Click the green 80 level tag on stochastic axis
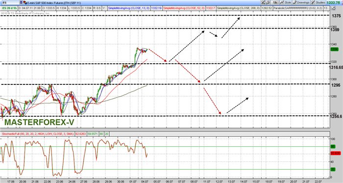Screen dimensions: 343x183 point(333,146)
